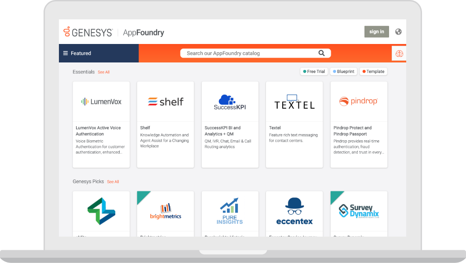Viewport: 466px width, 263px height.
Task: Open the Shelf app title
Action: [145, 128]
